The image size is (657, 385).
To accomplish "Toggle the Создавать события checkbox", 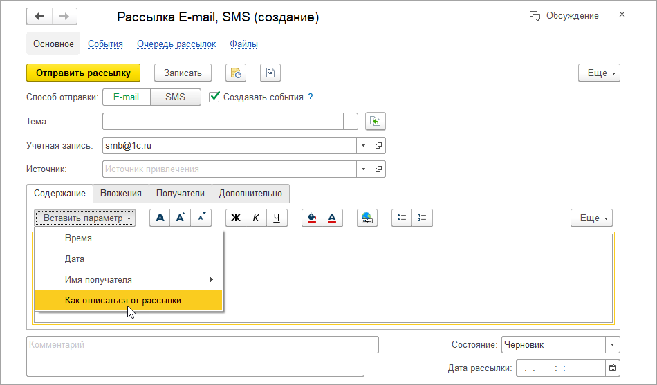I will (x=214, y=97).
